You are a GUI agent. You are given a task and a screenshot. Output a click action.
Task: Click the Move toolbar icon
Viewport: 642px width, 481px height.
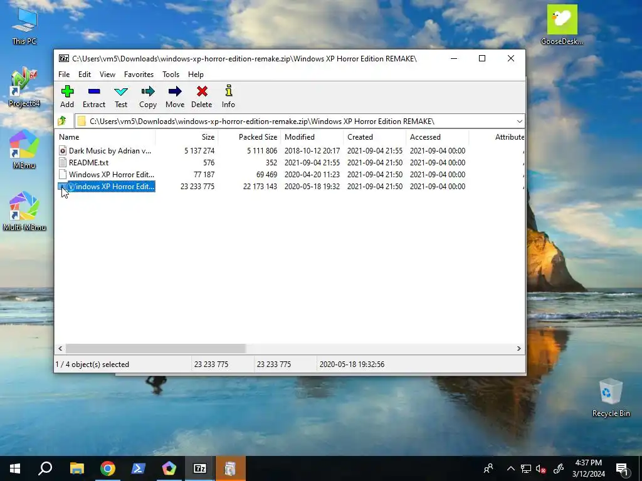(x=175, y=96)
